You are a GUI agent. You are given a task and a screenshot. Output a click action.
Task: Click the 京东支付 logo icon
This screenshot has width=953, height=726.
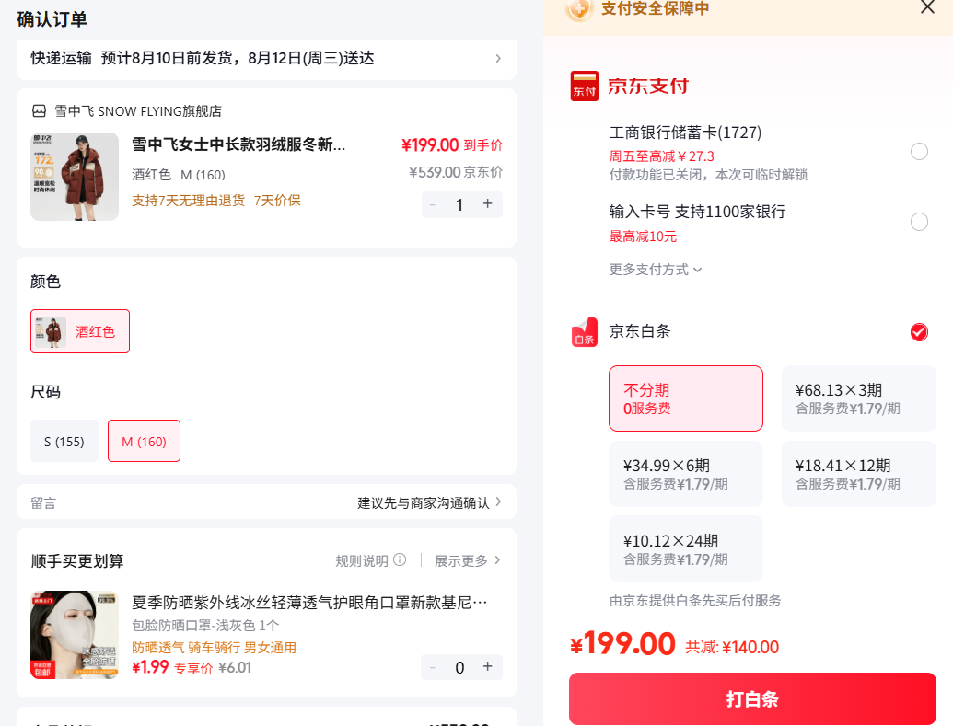pos(584,86)
